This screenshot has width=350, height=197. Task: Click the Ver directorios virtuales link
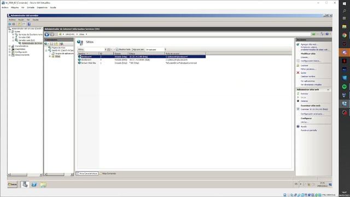coord(311,85)
